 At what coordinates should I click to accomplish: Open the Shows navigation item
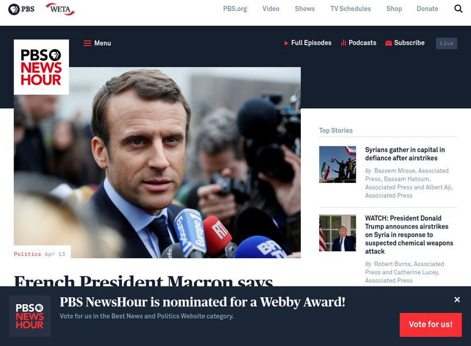coord(304,9)
